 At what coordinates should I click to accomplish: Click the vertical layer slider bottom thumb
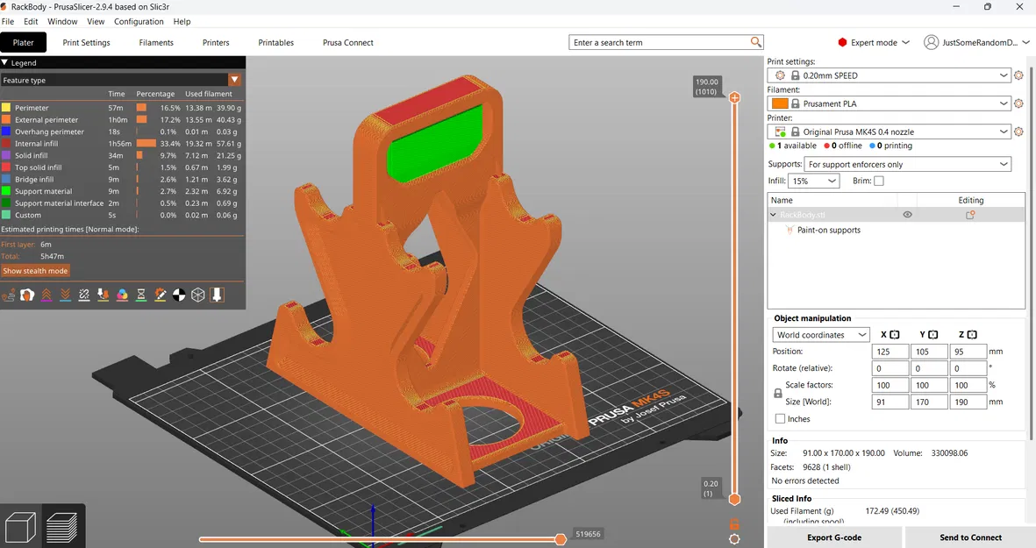coord(734,499)
